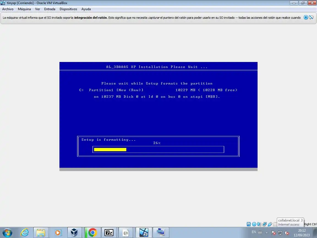The image size is (317, 238).
Task: Open the Dispositivos menu
Action: pyautogui.click(x=68, y=9)
